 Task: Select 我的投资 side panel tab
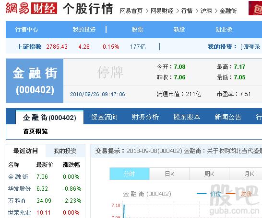pyautogui.click(x=65, y=151)
